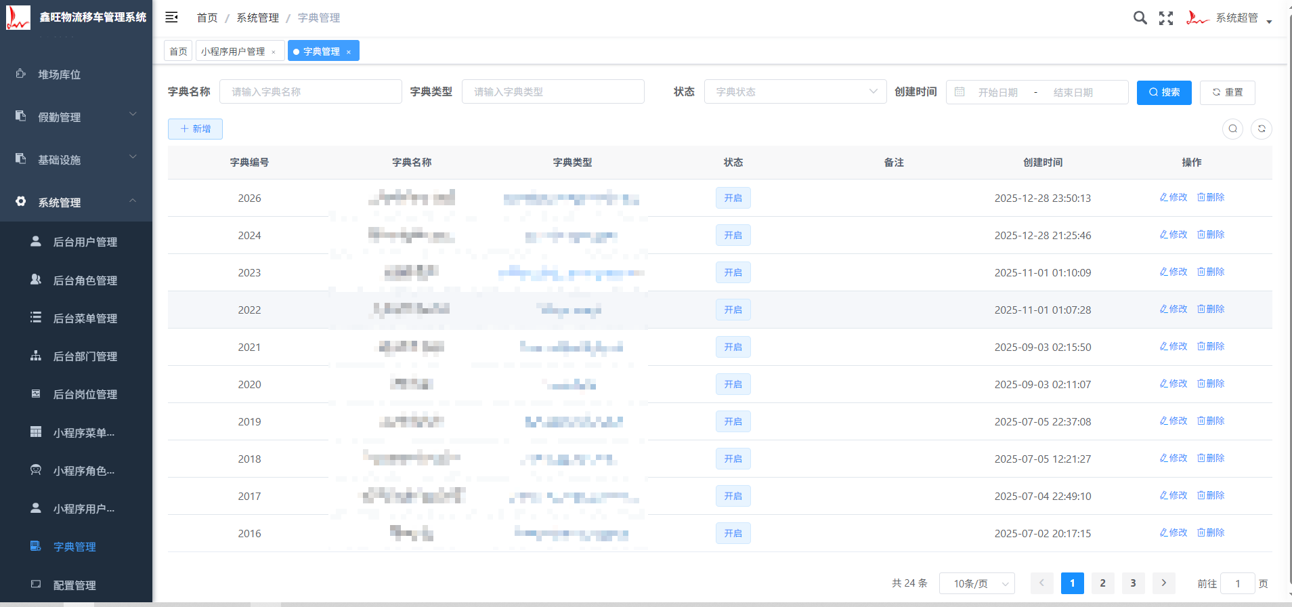Focus the 字典名称 input field
The height and width of the screenshot is (607, 1292).
pyautogui.click(x=311, y=91)
